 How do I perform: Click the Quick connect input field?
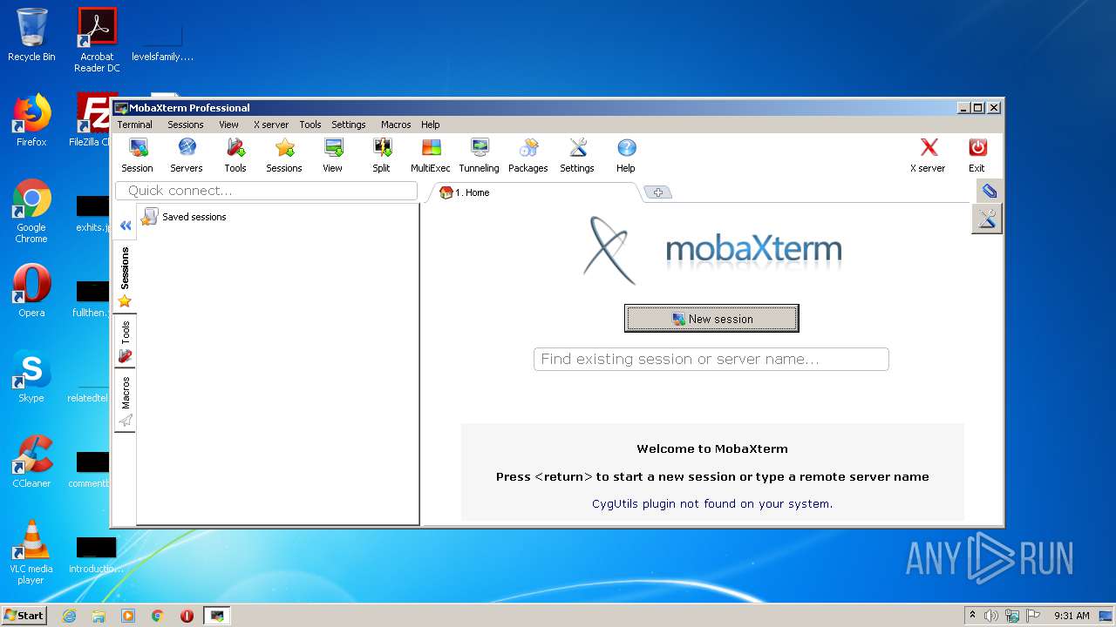click(267, 191)
